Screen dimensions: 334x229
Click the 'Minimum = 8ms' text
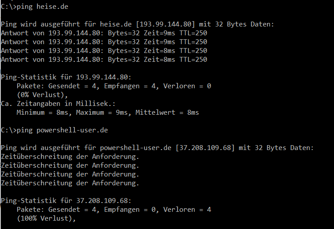coord(44,113)
